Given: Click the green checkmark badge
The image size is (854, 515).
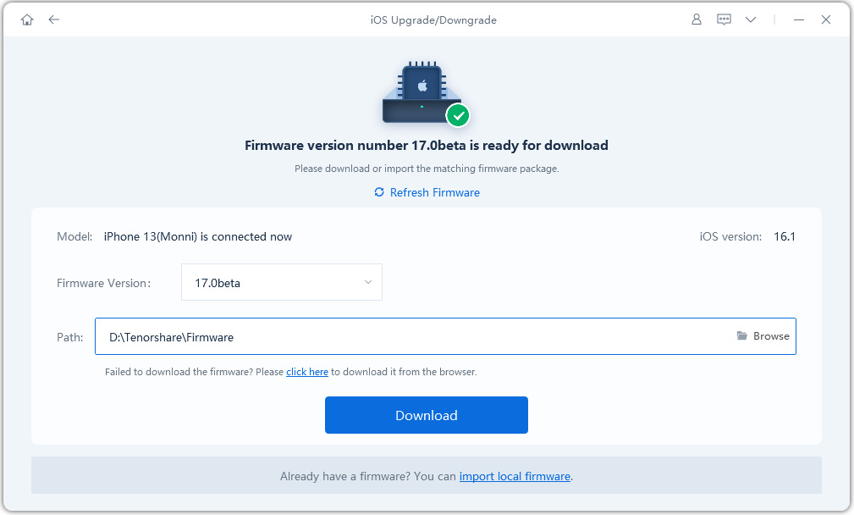Looking at the screenshot, I should point(458,115).
